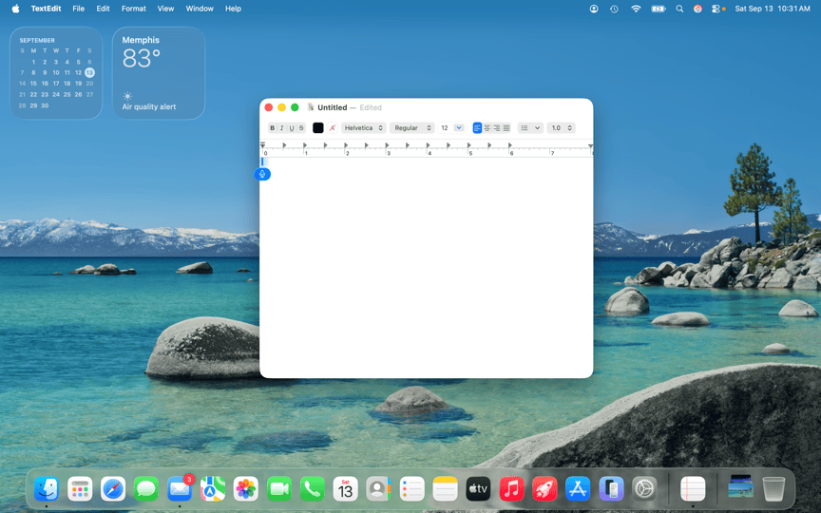Open Contacts from the Dock
Image resolution: width=821 pixels, height=513 pixels.
378,489
